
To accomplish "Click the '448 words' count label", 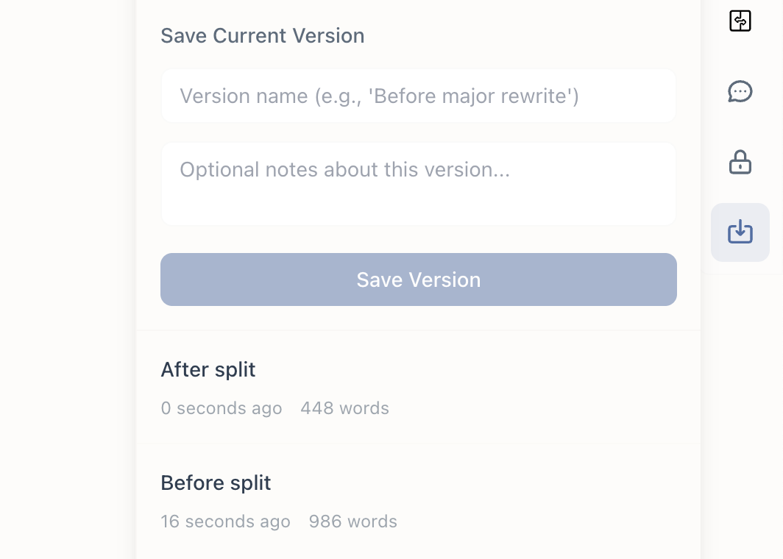I will pos(344,407).
